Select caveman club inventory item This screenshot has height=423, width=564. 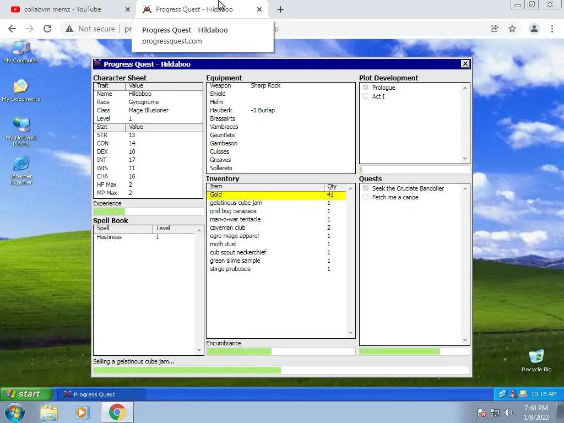point(276,227)
